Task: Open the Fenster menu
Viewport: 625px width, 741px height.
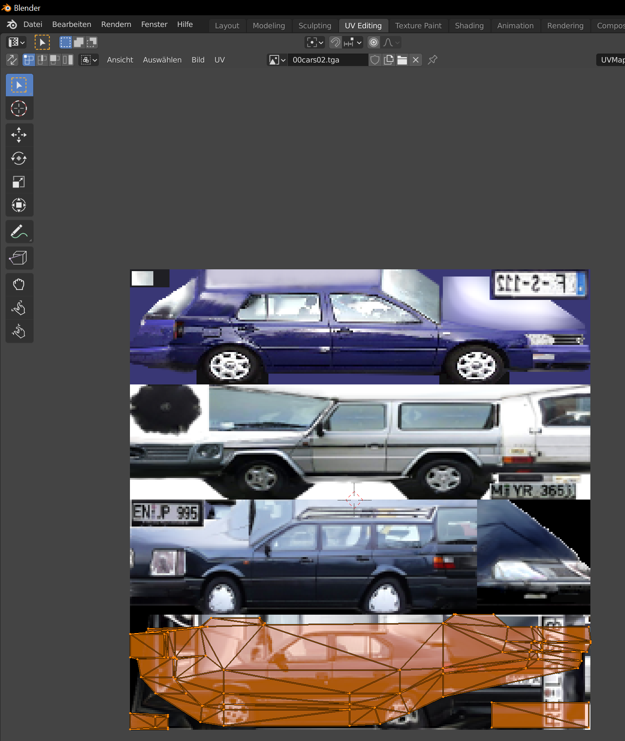Action: click(x=154, y=24)
